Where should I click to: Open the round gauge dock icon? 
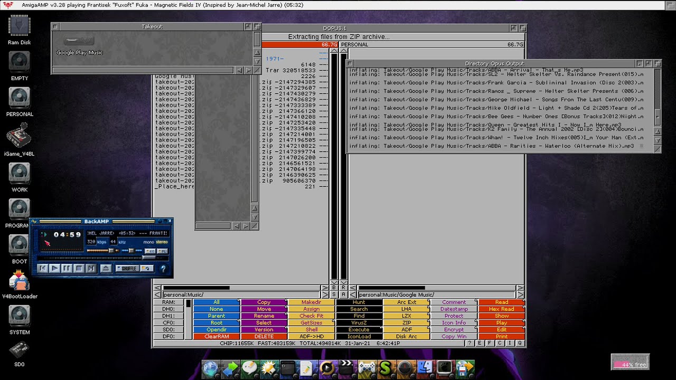click(405, 368)
